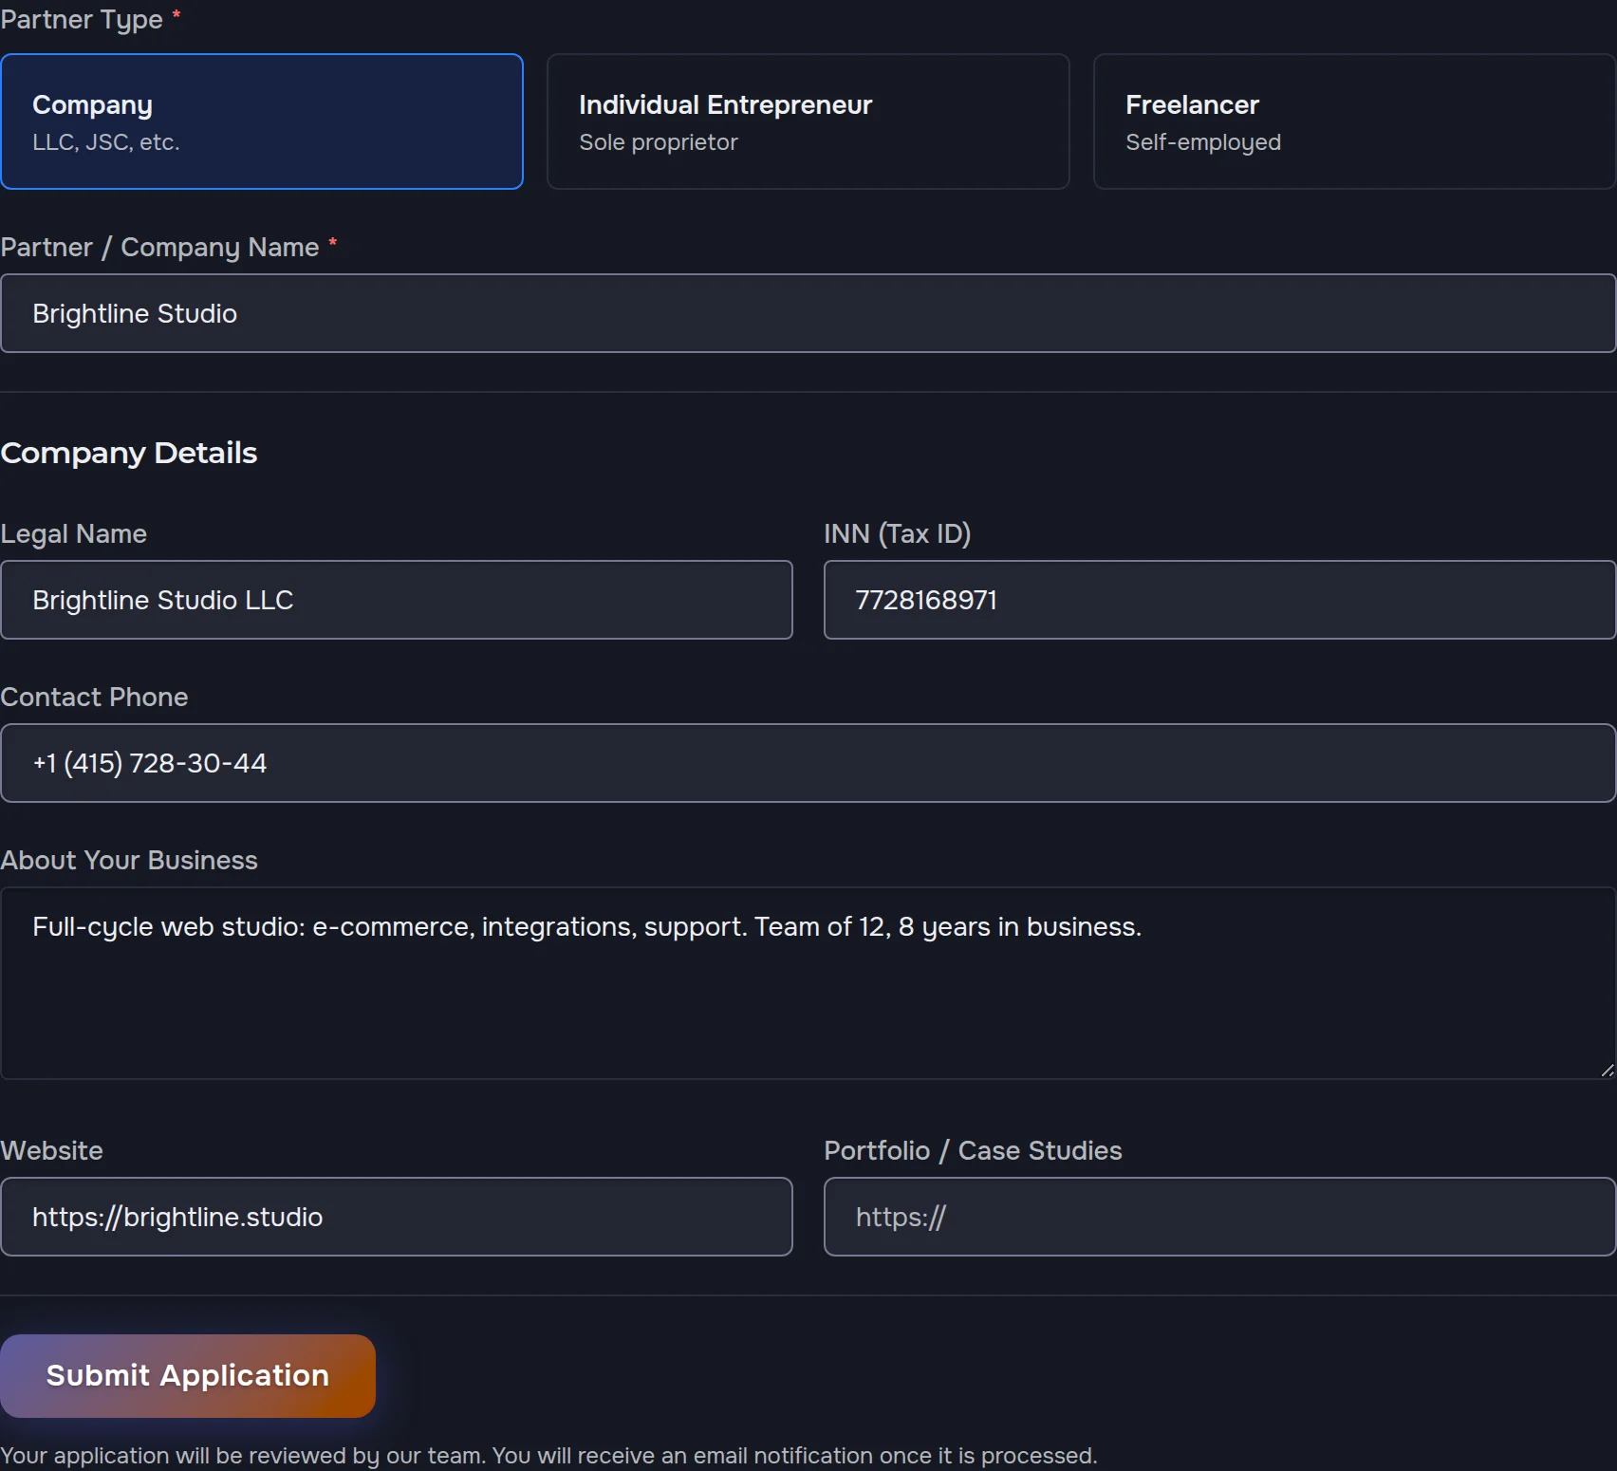The width and height of the screenshot is (1617, 1471).
Task: Click the Website URL field
Action: (397, 1217)
